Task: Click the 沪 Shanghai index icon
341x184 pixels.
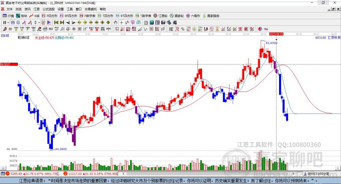Action: 8,174
